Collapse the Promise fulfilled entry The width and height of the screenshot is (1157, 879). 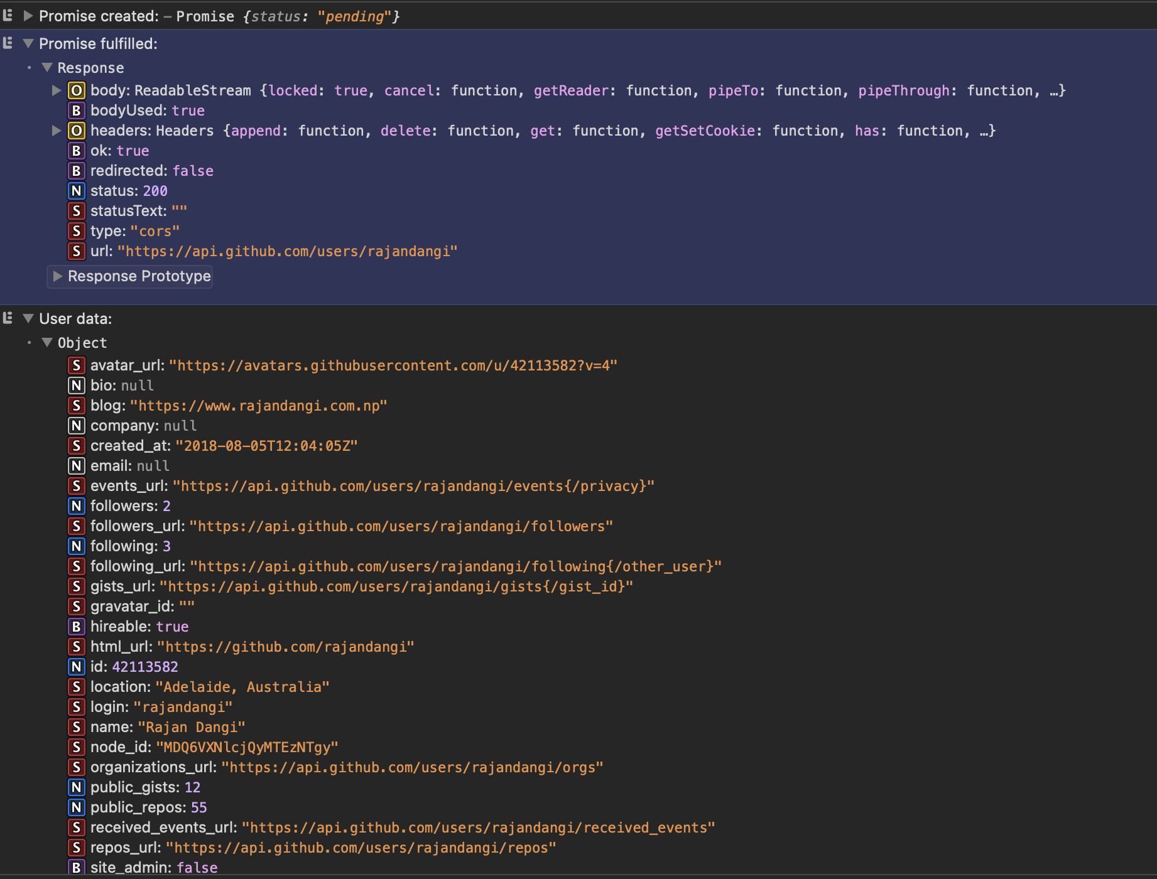coord(28,43)
